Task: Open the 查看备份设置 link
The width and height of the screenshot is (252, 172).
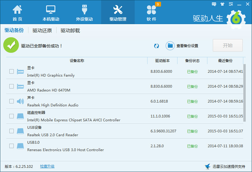Action: tap(187, 46)
